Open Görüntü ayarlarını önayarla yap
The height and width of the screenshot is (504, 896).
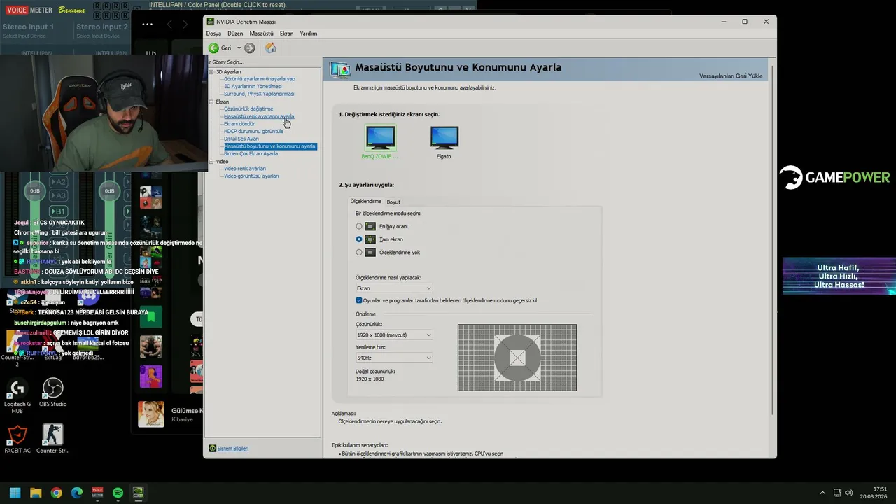[x=260, y=79]
